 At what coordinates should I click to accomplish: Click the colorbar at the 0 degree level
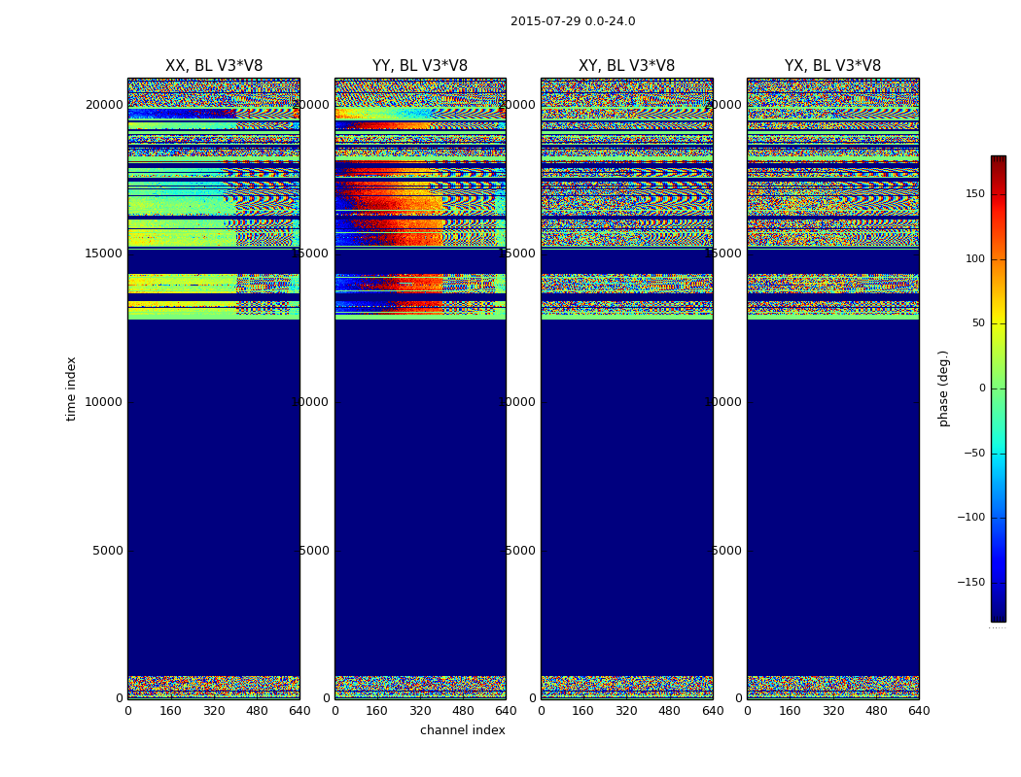(x=998, y=388)
